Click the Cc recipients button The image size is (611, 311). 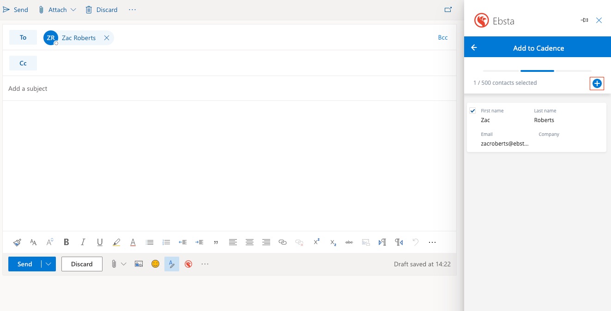click(23, 63)
